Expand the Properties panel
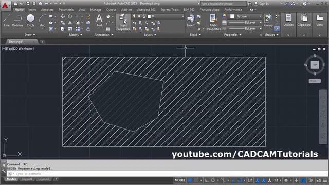This screenshot has height=185, width=329. coord(232,35)
